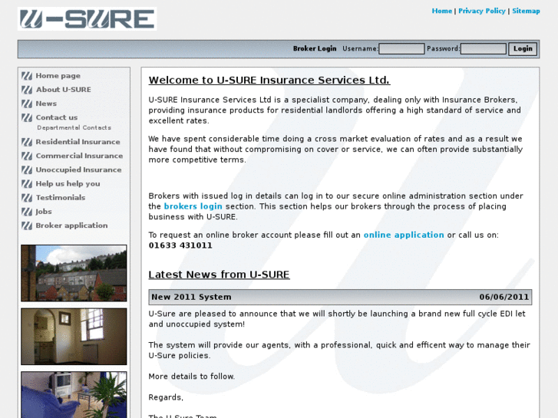Click stripe icon beside Jobs
This screenshot has width=558, height=418.
tap(27, 212)
